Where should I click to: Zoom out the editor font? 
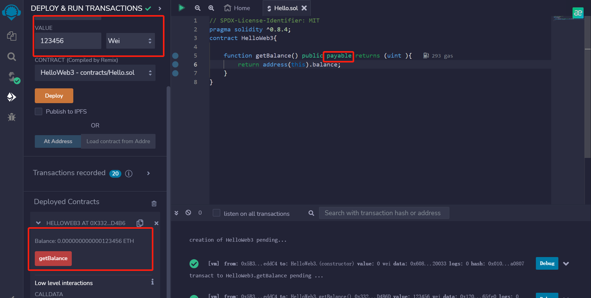[198, 8]
